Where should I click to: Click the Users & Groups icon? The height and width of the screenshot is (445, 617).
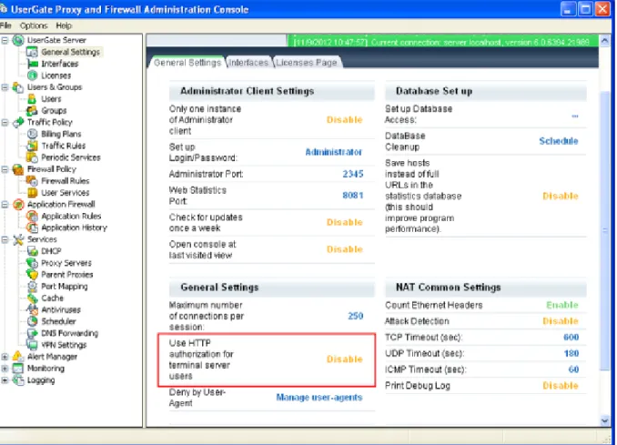pyautogui.click(x=18, y=87)
